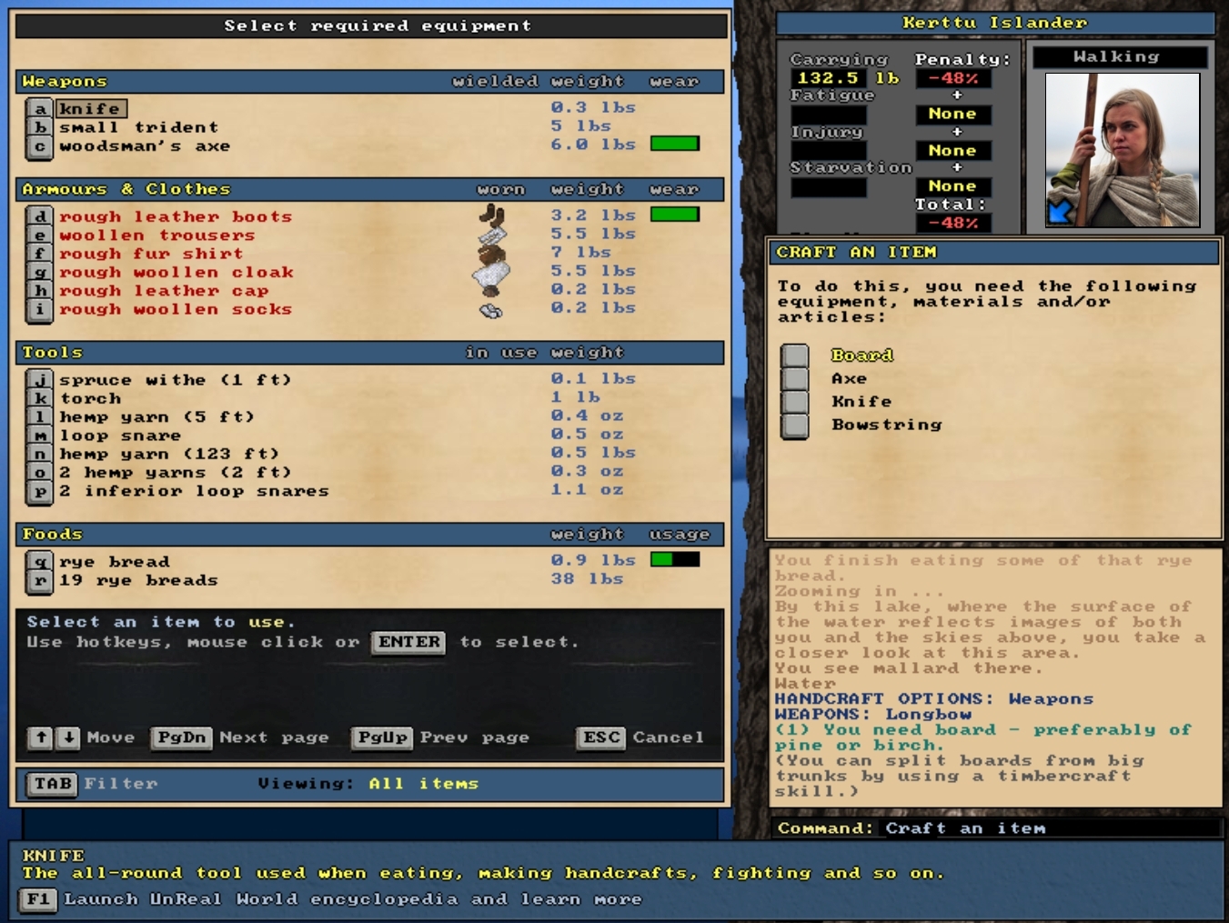Pick hotkey q for single rye bread
This screenshot has width=1229, height=923.
click(x=39, y=562)
